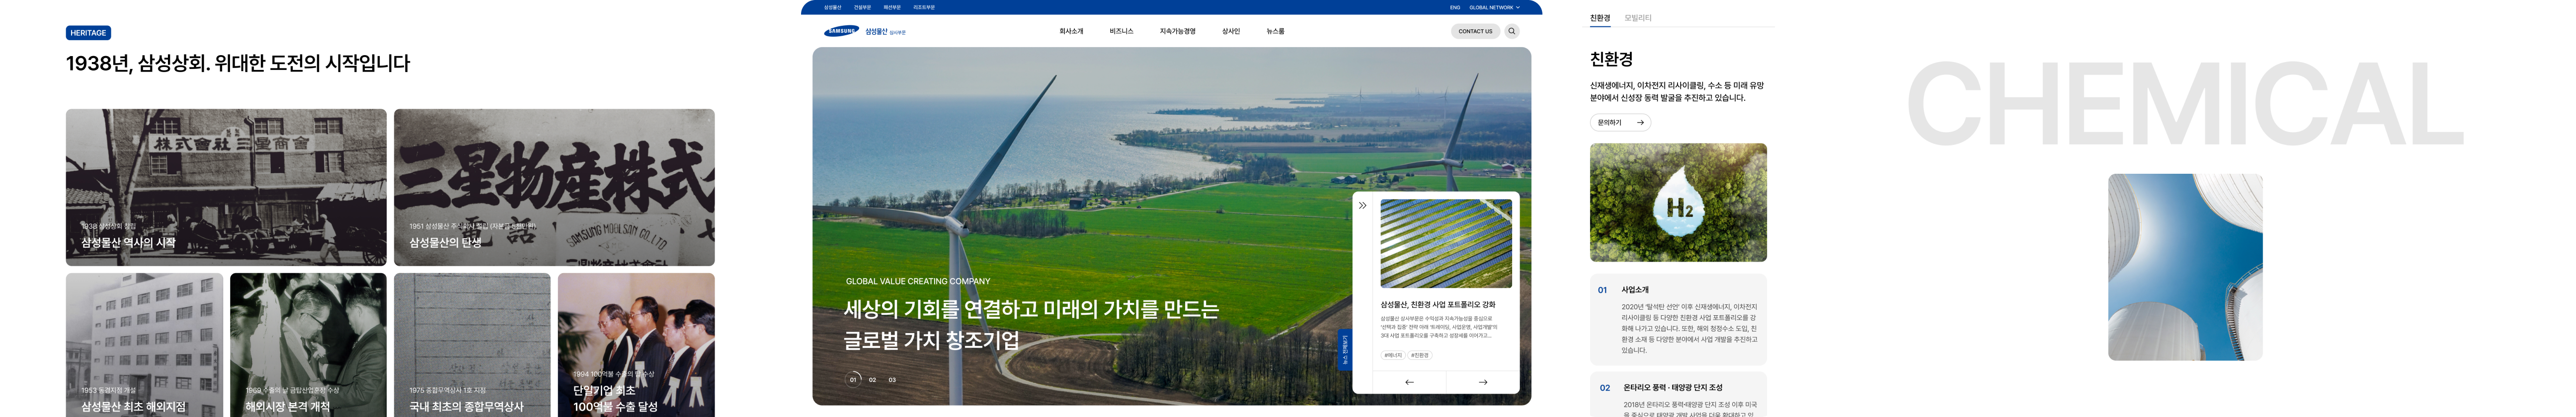
Task: Click the 삼성물산 상사부문 wordmark
Action: [x=885, y=32]
